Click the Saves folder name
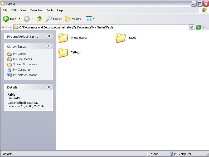Image resolution: width=209 pixels, height=157 pixels. tap(132, 38)
